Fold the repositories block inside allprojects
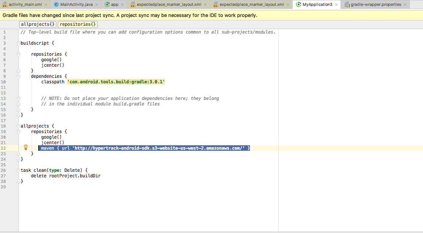Viewport: 423px width, 233px height. [x=18, y=132]
